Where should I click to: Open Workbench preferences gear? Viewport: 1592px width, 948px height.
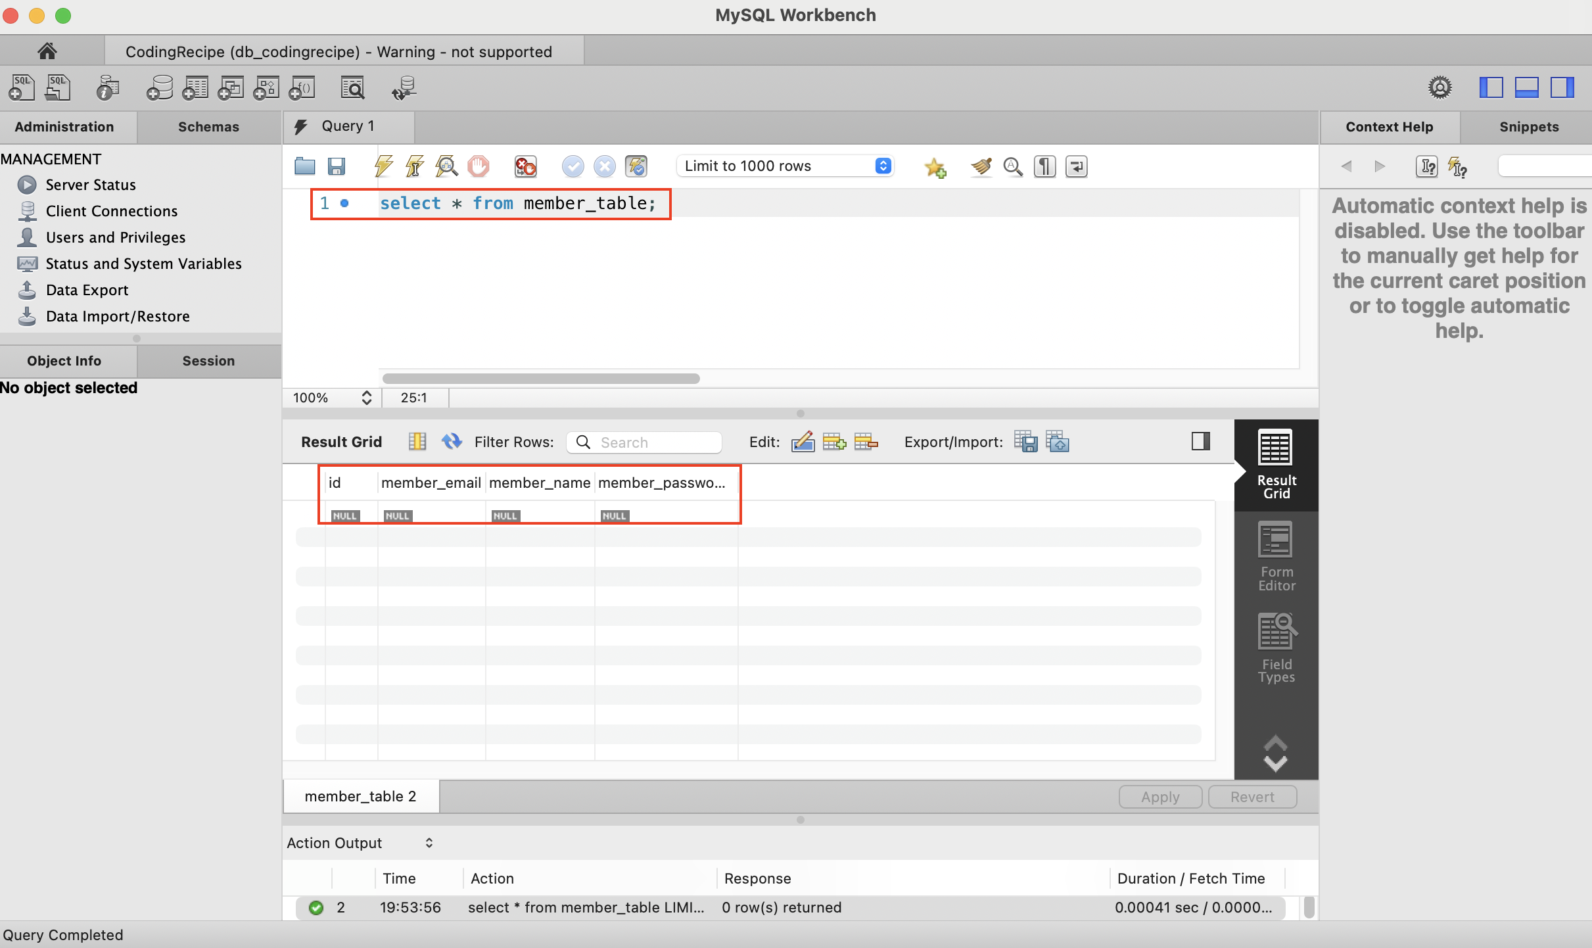pyautogui.click(x=1440, y=87)
